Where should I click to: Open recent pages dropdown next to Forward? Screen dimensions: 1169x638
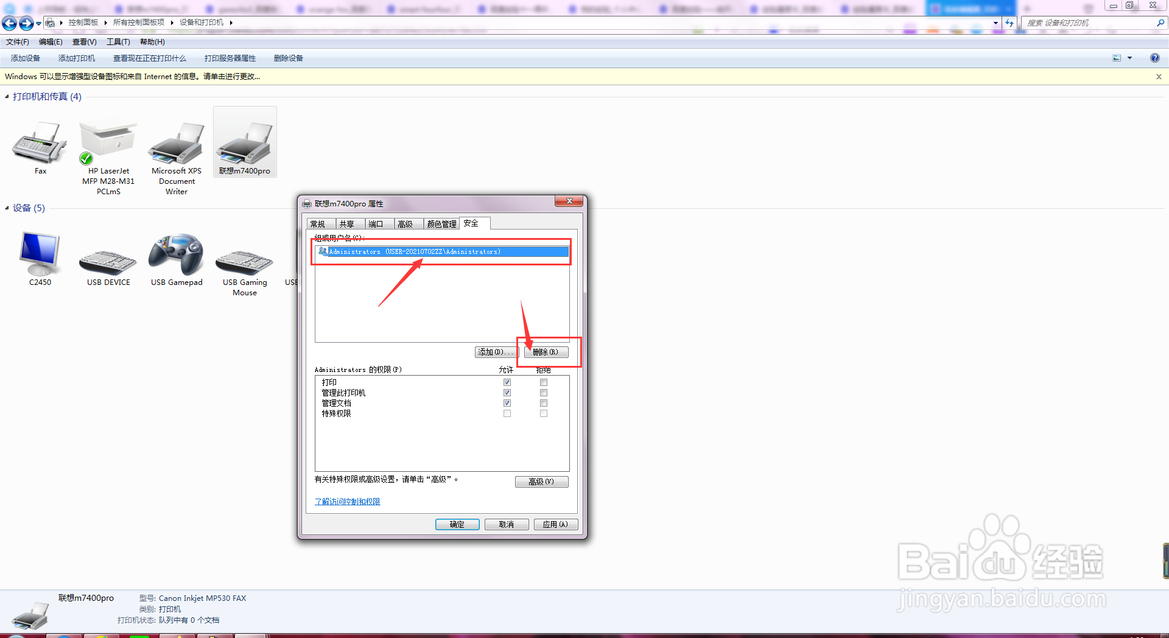(38, 23)
